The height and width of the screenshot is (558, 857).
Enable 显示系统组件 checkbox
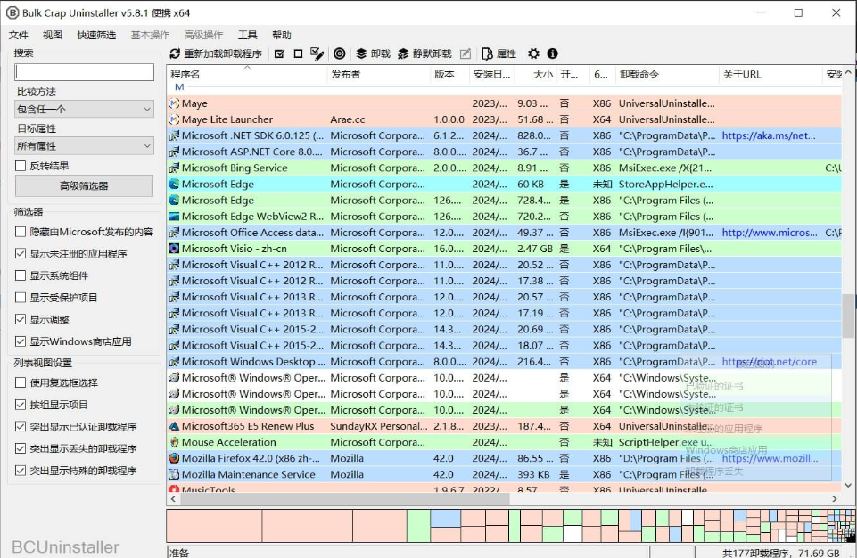tap(21, 275)
